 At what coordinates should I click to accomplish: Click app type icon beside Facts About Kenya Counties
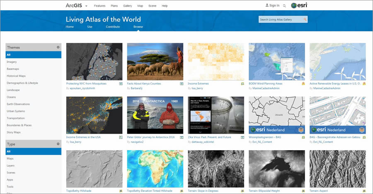pyautogui.click(x=182, y=84)
